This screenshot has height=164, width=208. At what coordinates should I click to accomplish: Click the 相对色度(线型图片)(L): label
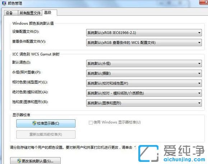coord(30,82)
